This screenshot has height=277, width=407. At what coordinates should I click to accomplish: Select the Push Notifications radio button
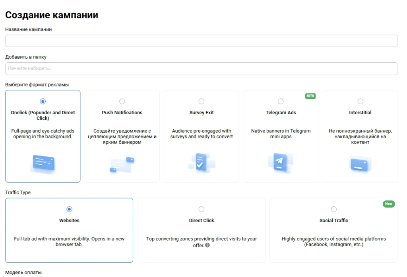coord(122,101)
